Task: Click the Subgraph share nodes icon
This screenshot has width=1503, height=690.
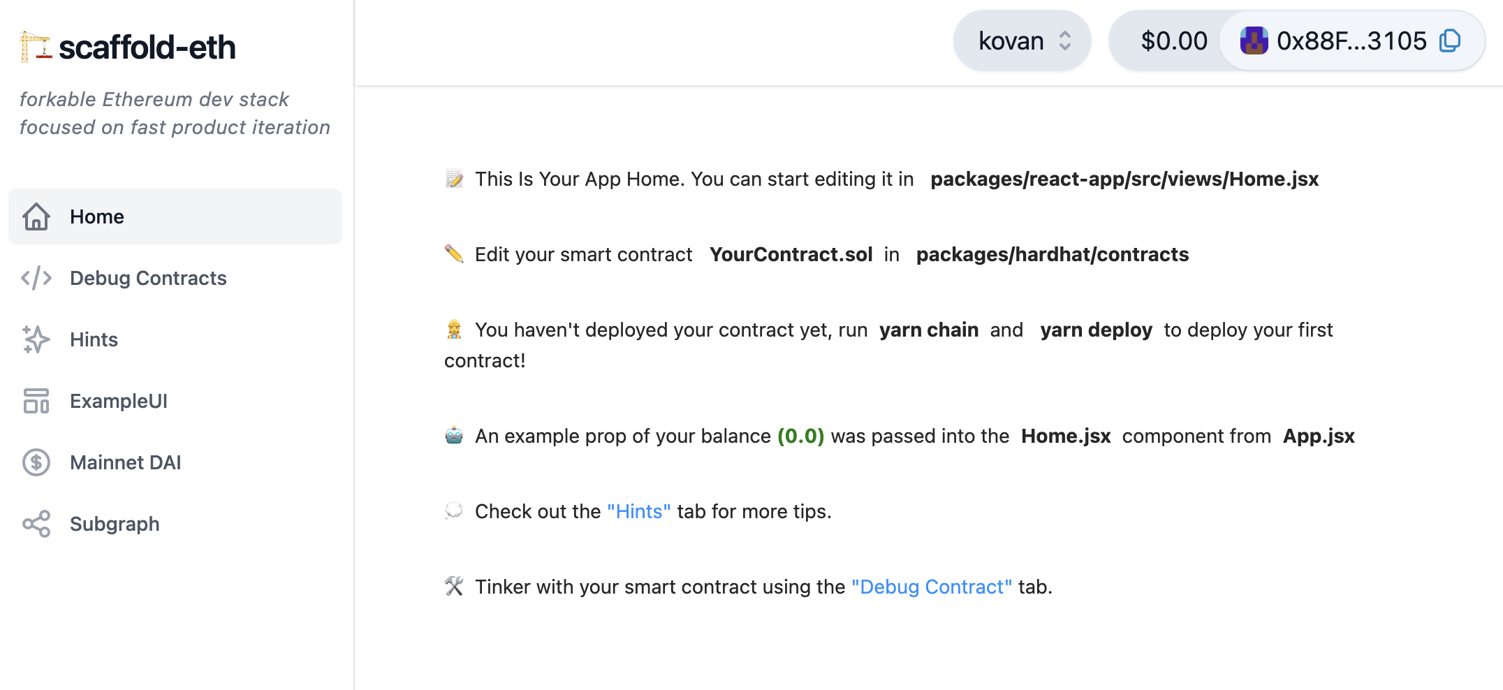Action: (x=36, y=524)
